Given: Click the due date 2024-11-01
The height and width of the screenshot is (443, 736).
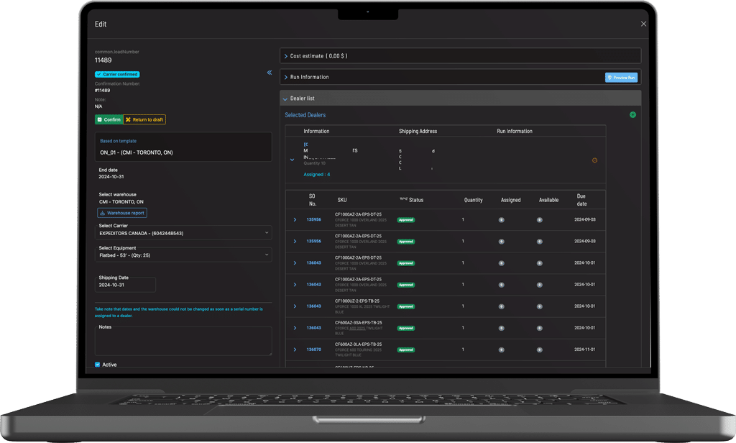Looking at the screenshot, I should click(x=585, y=350).
